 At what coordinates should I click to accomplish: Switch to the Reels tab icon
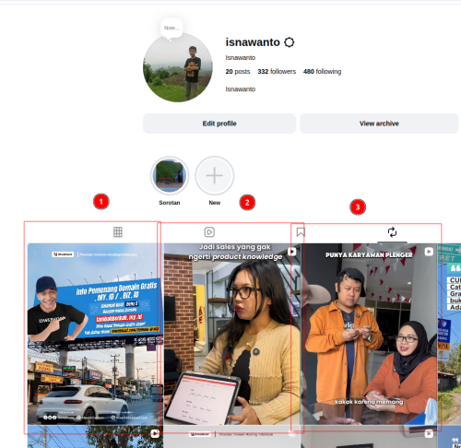[x=209, y=232]
